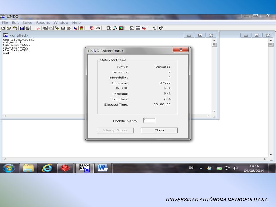Click the Close All windows toolbar icon

(x=144, y=28)
